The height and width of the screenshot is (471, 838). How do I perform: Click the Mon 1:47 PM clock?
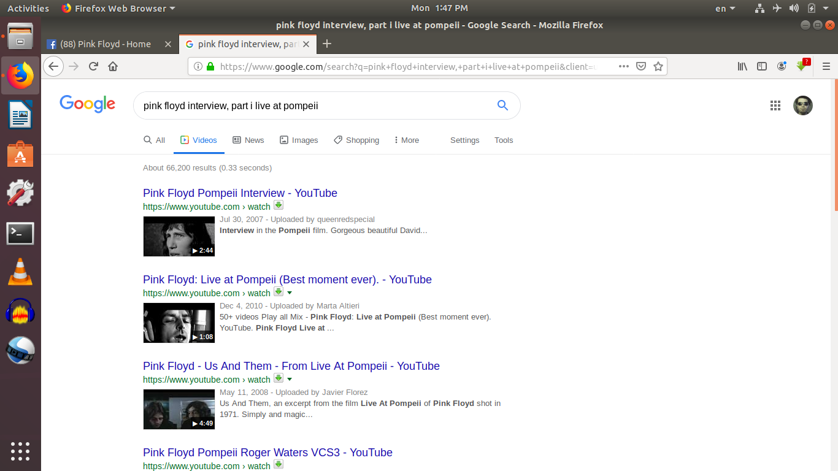point(439,8)
